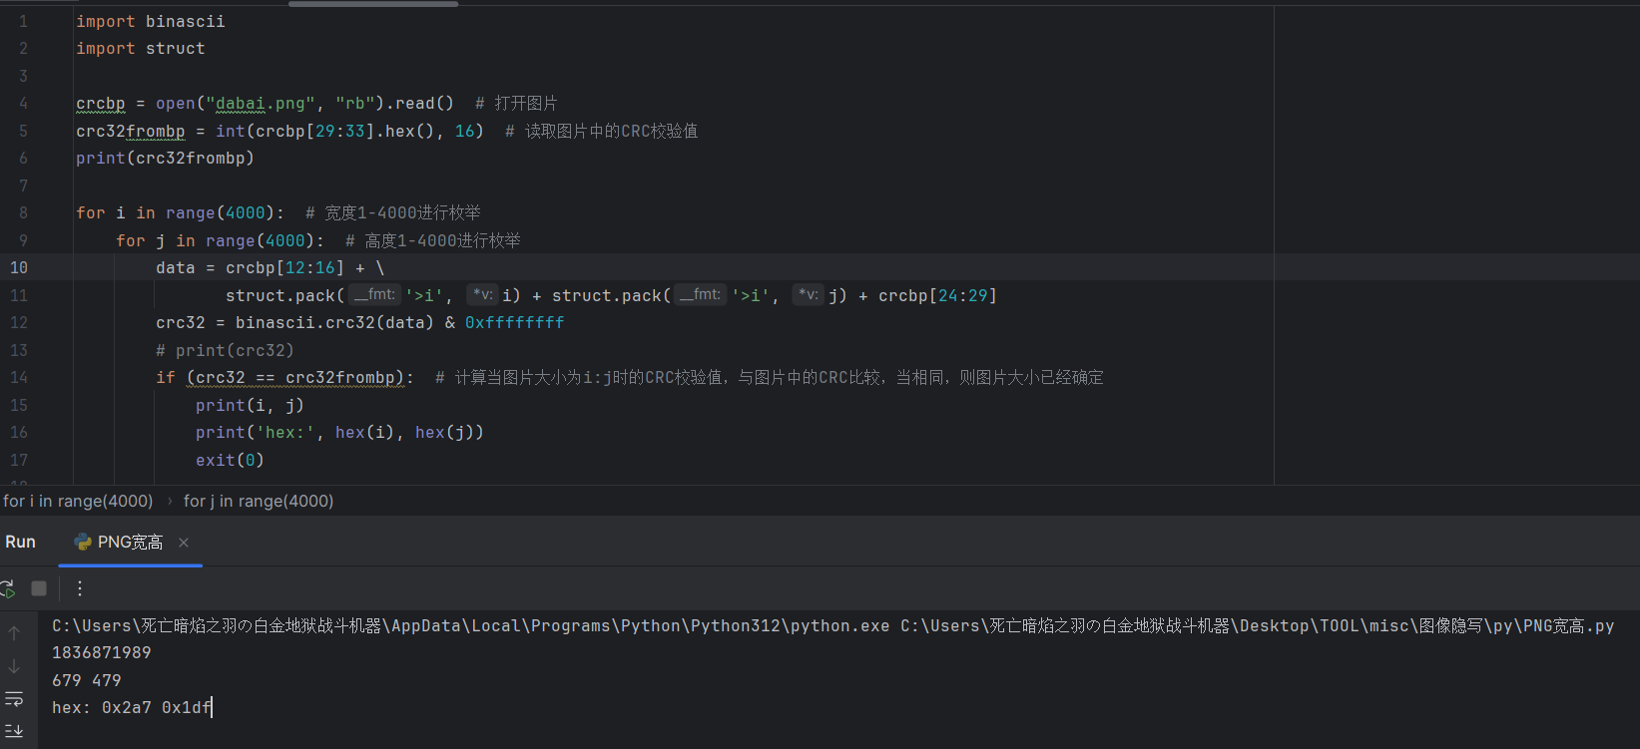Click first '_fmt:' inlay hint on line 11
The width and height of the screenshot is (1640, 749).
375,295
